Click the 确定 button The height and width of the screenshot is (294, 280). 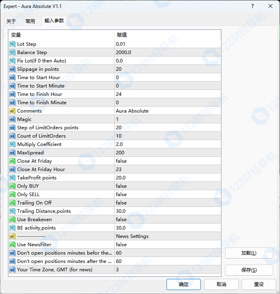184,284
